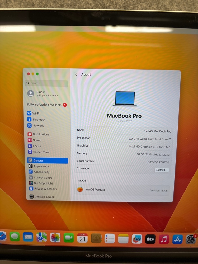Open Messages from the Dock
Viewport: 198px width, 264px height.
click(15, 236)
